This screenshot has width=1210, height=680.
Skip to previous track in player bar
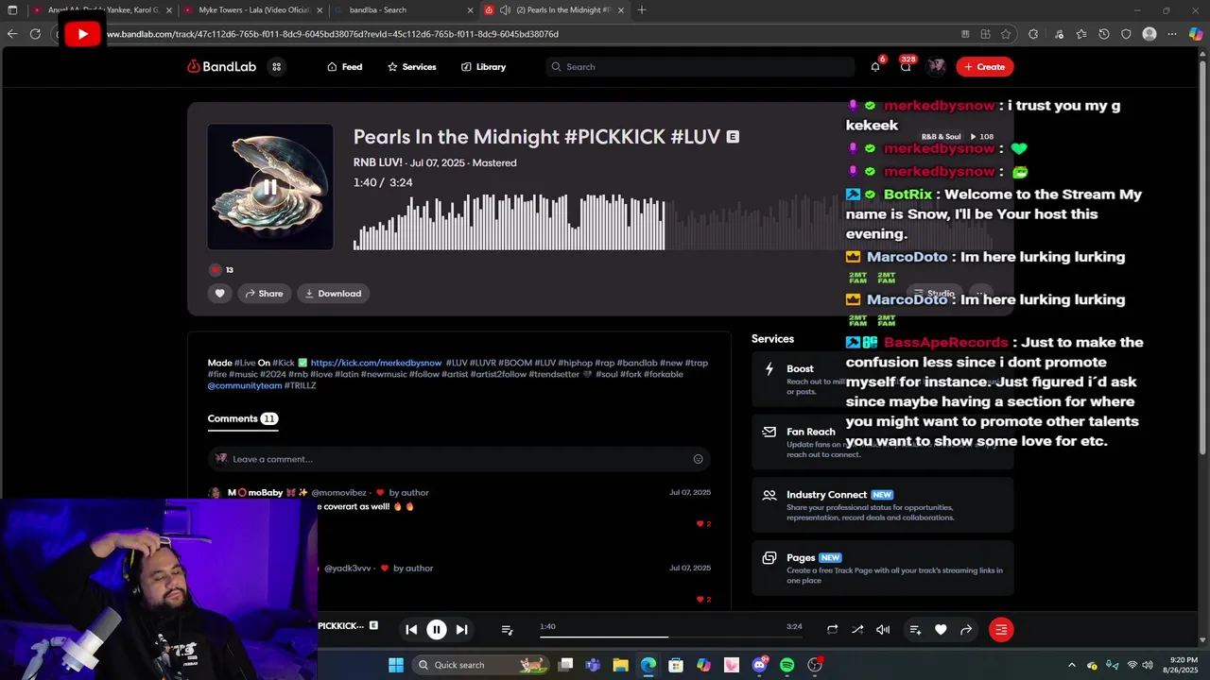point(411,630)
